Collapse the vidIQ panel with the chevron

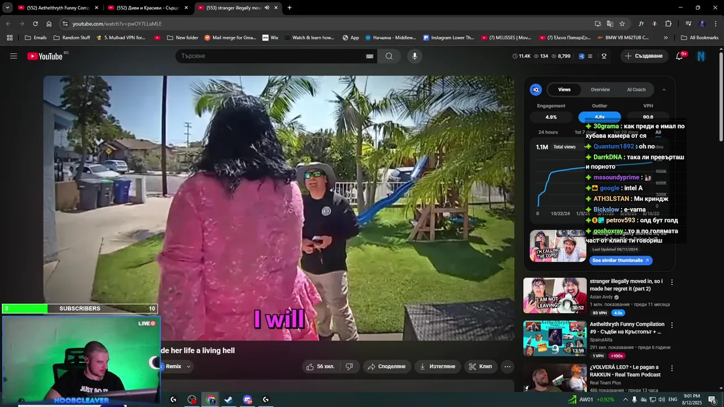(x=664, y=89)
